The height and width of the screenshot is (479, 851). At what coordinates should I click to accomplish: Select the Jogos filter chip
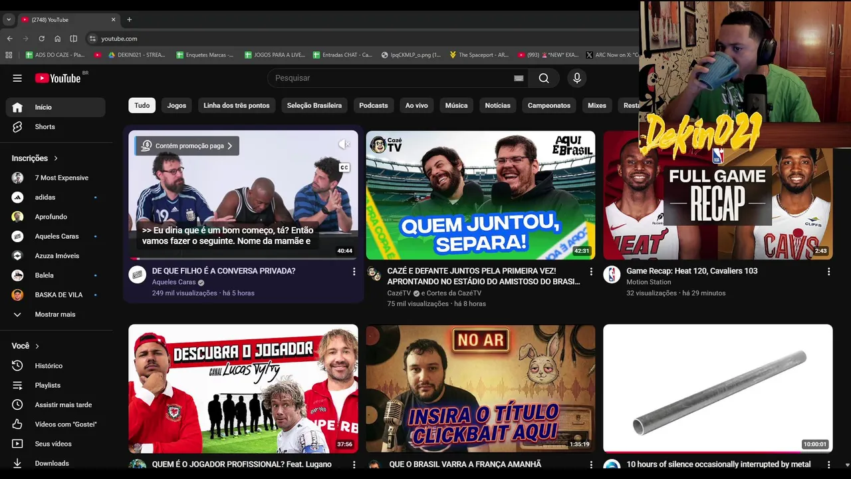tap(177, 105)
